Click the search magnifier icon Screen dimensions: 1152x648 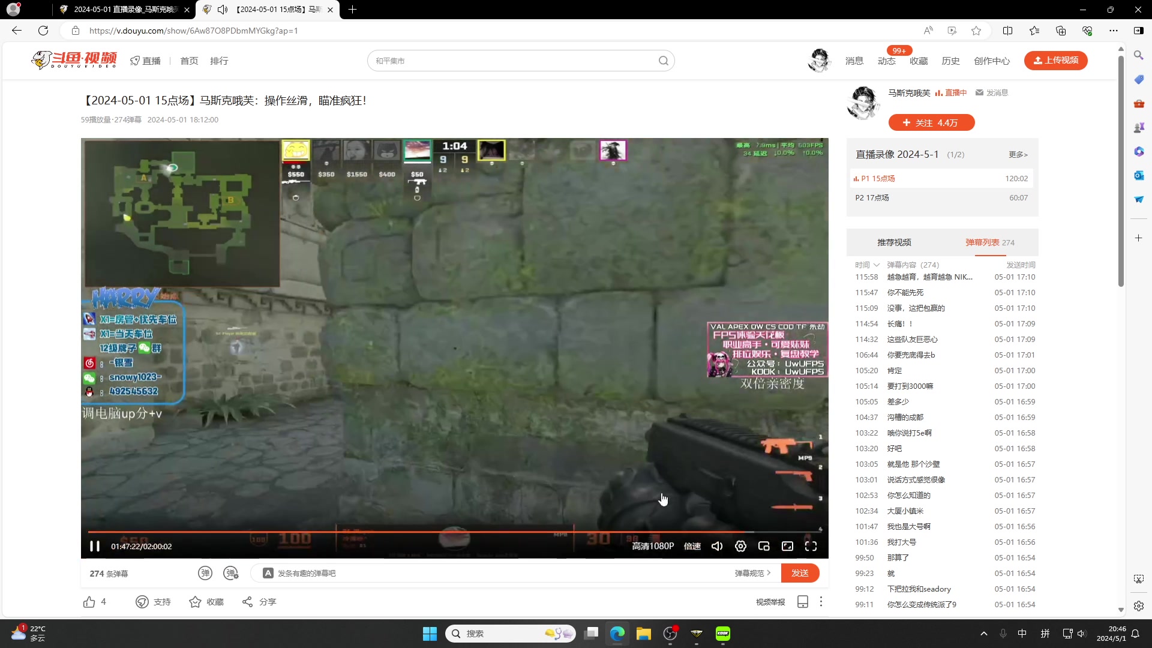pos(663,61)
